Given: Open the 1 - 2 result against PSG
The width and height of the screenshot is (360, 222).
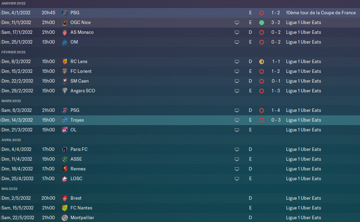Looking at the screenshot, I should (276, 13).
